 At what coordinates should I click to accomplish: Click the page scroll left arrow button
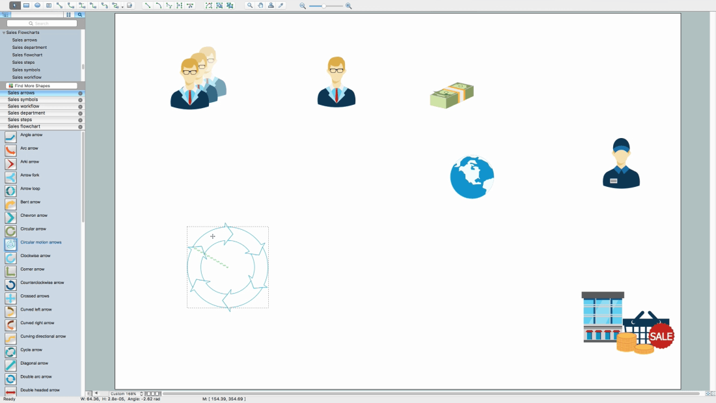coord(96,393)
